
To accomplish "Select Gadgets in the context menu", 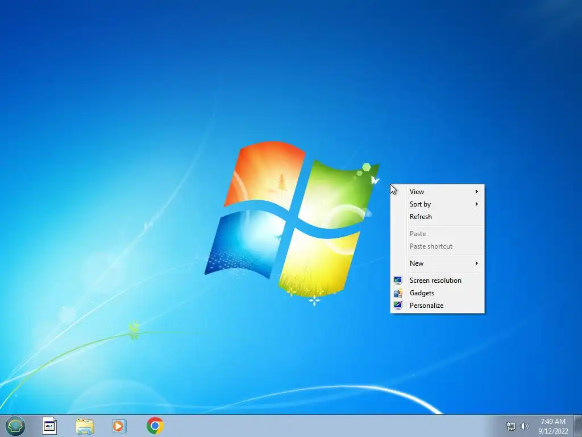I will point(437,293).
